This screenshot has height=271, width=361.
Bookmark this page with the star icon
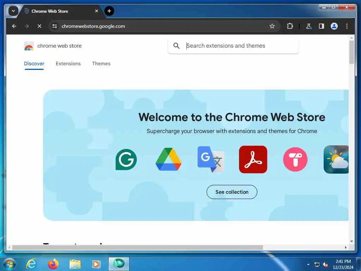[x=272, y=26]
